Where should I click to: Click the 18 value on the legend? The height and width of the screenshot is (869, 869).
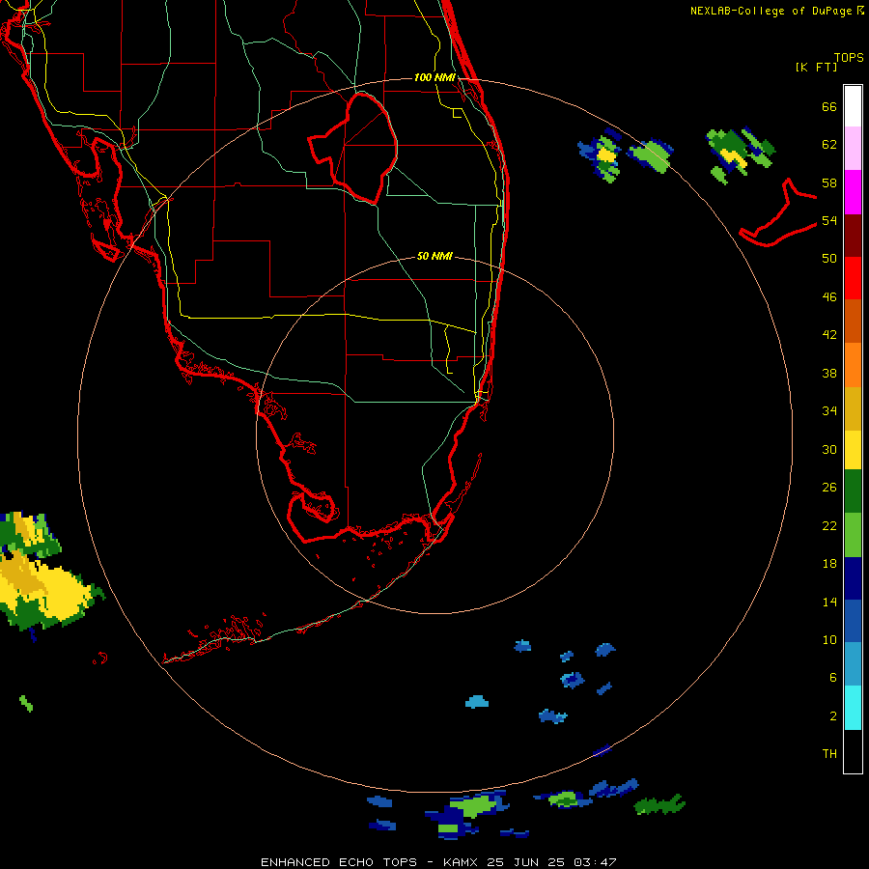829,564
